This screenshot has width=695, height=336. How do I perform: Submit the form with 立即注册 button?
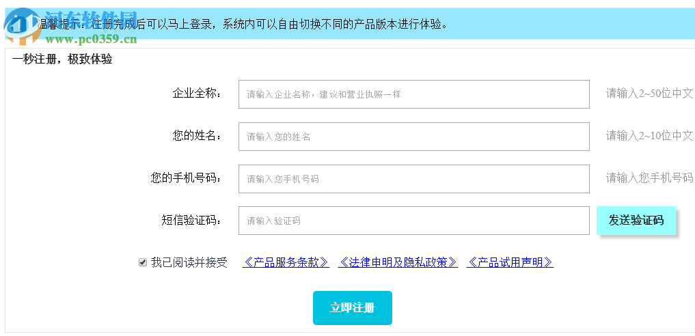(352, 308)
